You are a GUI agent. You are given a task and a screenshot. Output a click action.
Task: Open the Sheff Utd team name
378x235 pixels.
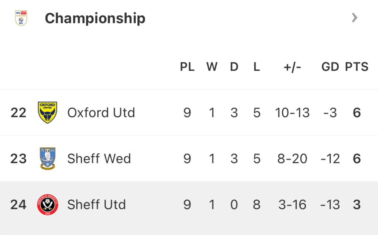click(x=96, y=205)
